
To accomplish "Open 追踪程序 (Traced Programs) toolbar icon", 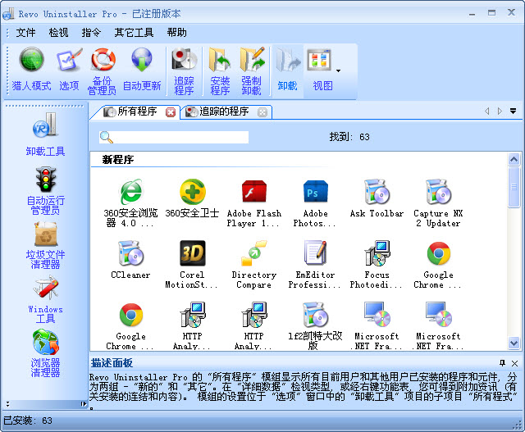I will coord(184,69).
